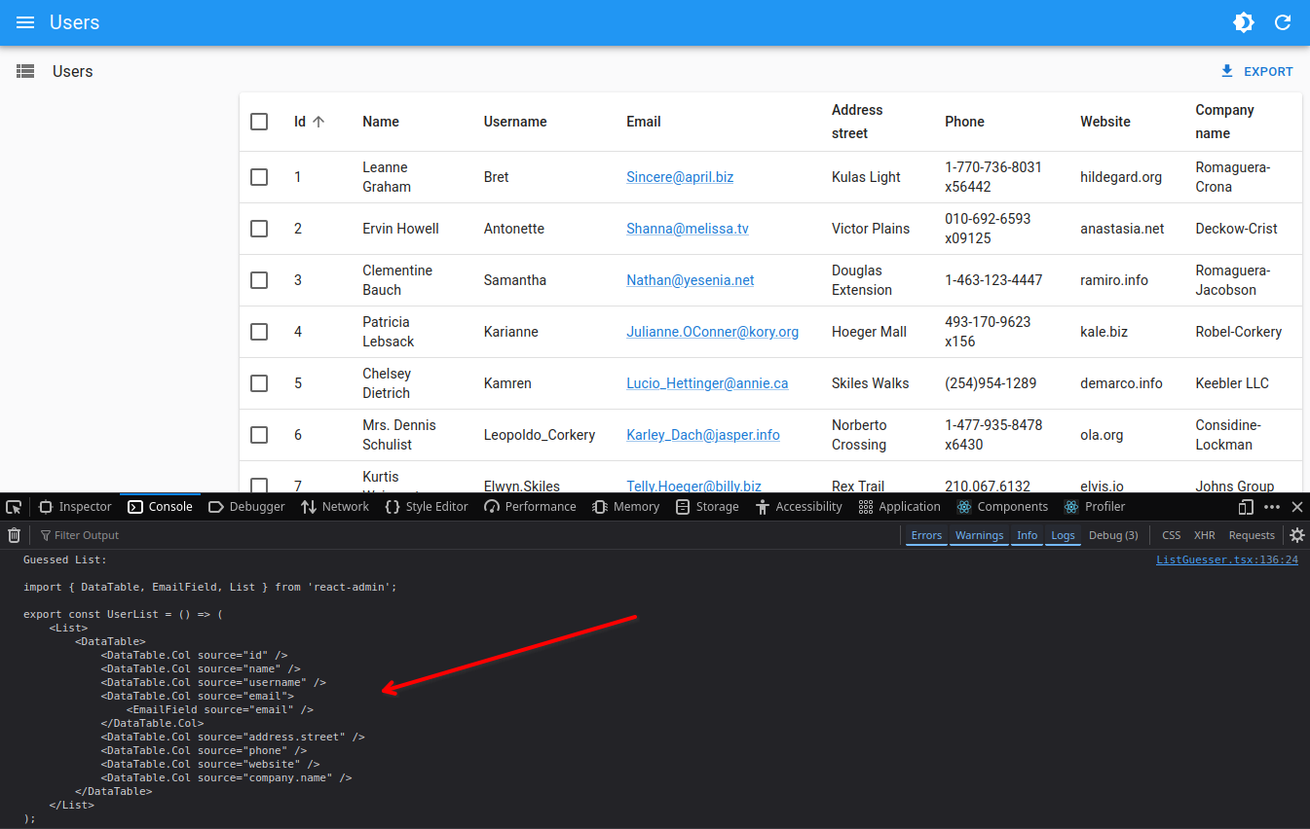Click the EXPORT button
Screen dimensions: 1310x829
point(1256,71)
